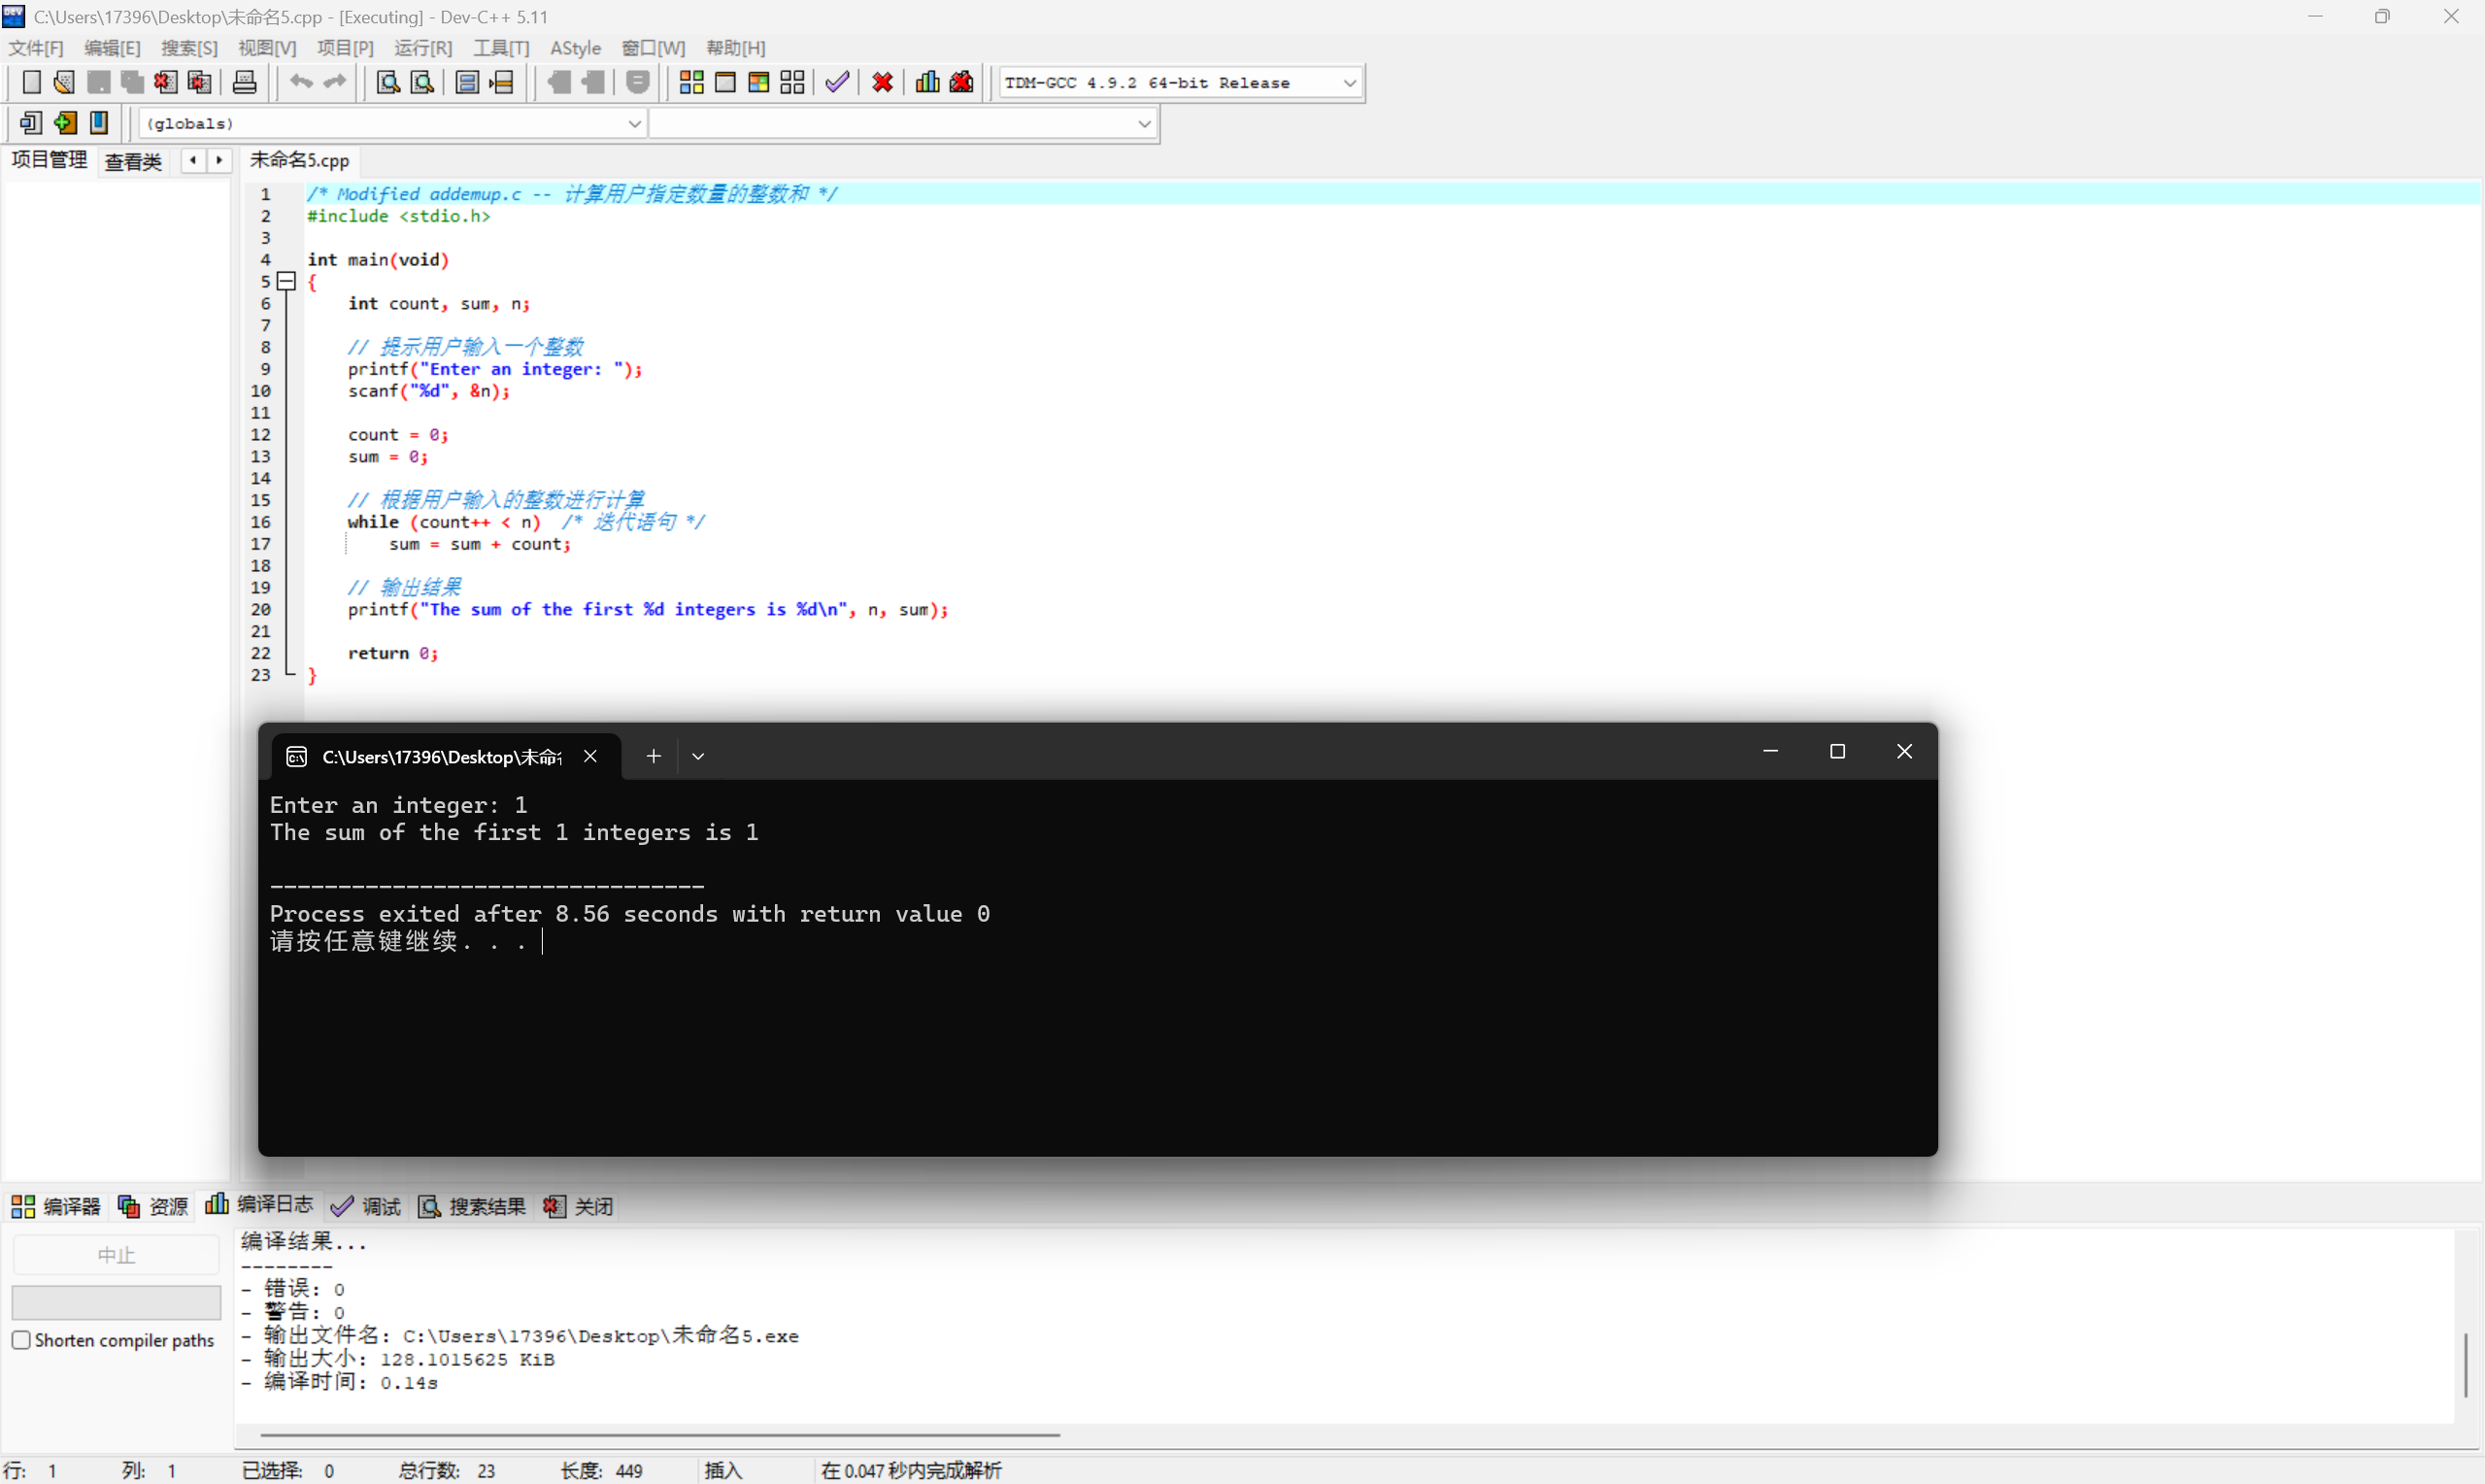Switch to the 调试 debug tab
The image size is (2485, 1484).
(367, 1206)
